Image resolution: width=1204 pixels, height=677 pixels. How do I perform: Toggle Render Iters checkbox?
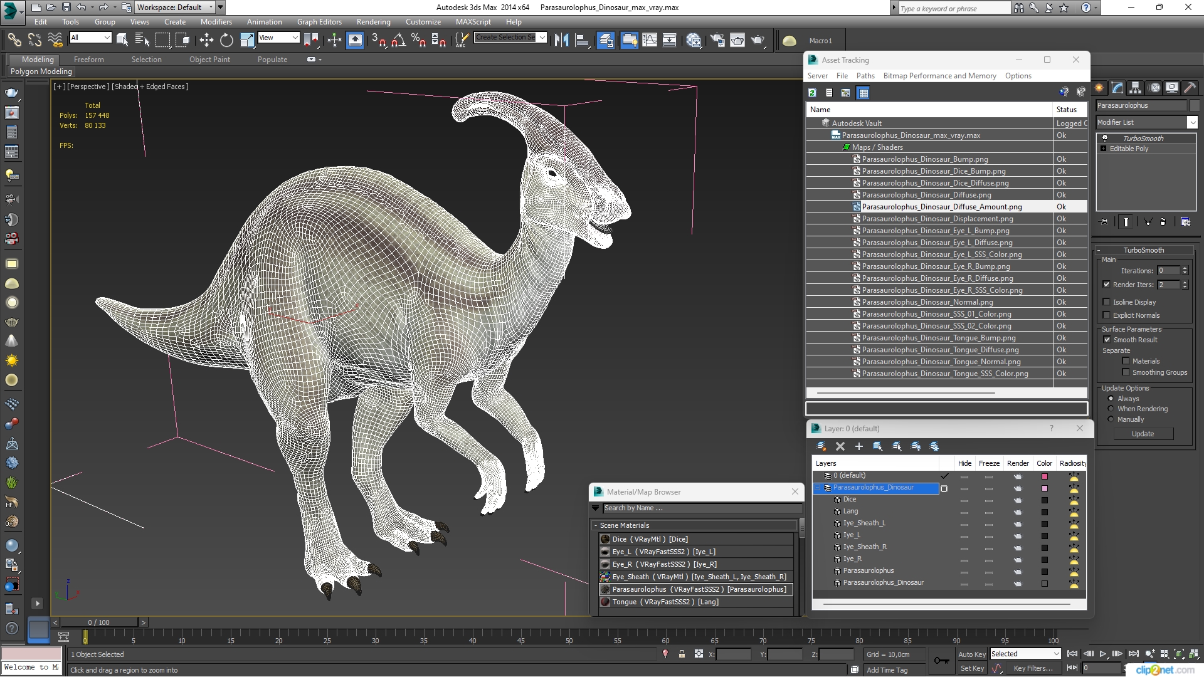pos(1107,285)
